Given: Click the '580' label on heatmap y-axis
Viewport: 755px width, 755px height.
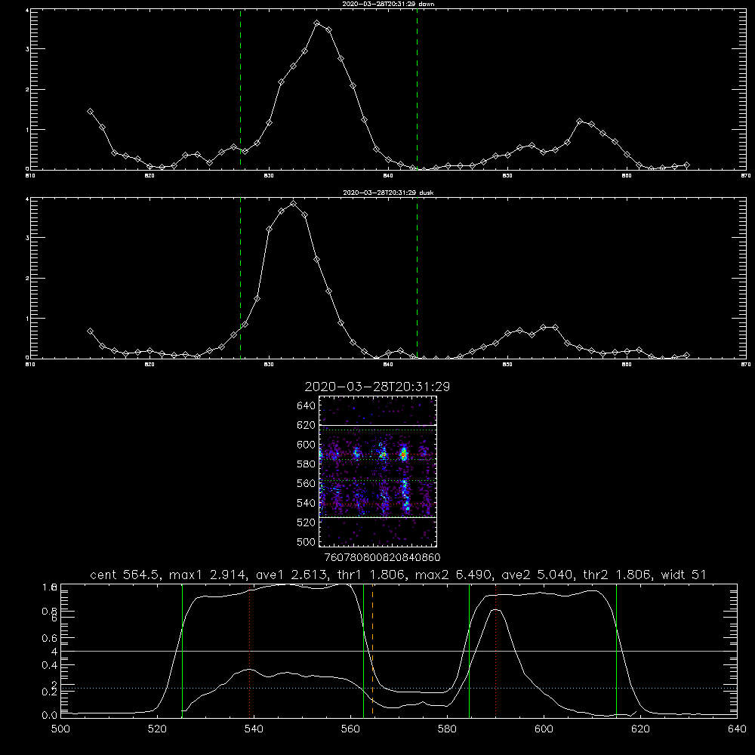Looking at the screenshot, I should [306, 464].
